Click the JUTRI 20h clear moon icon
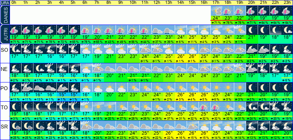 click(x=252, y=30)
